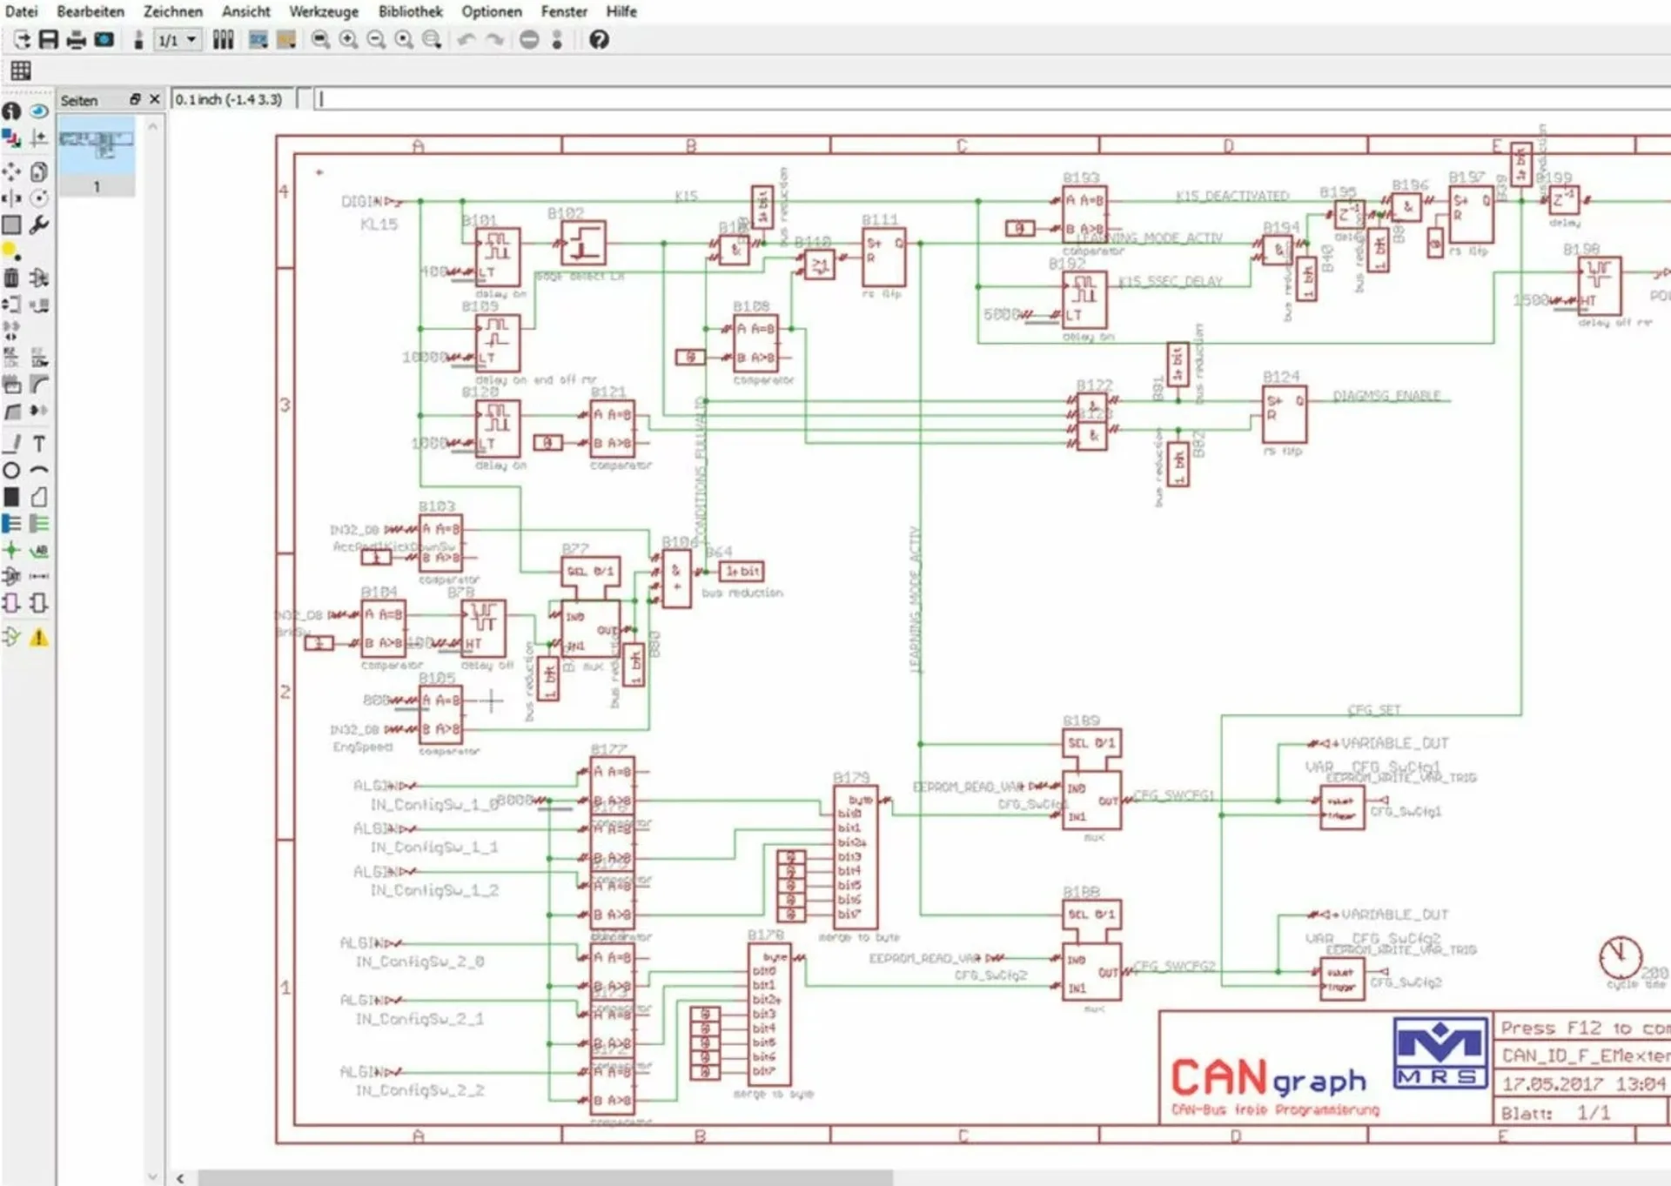The image size is (1671, 1186).
Task: Select the Delete trash-can tool
Action: pos(11,278)
